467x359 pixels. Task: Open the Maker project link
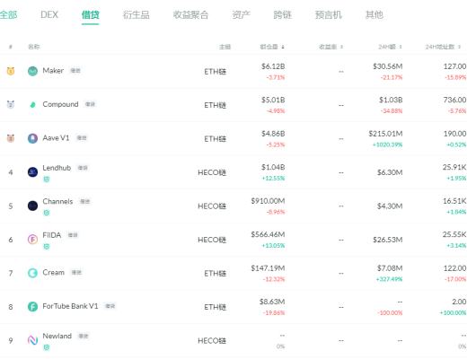click(53, 71)
